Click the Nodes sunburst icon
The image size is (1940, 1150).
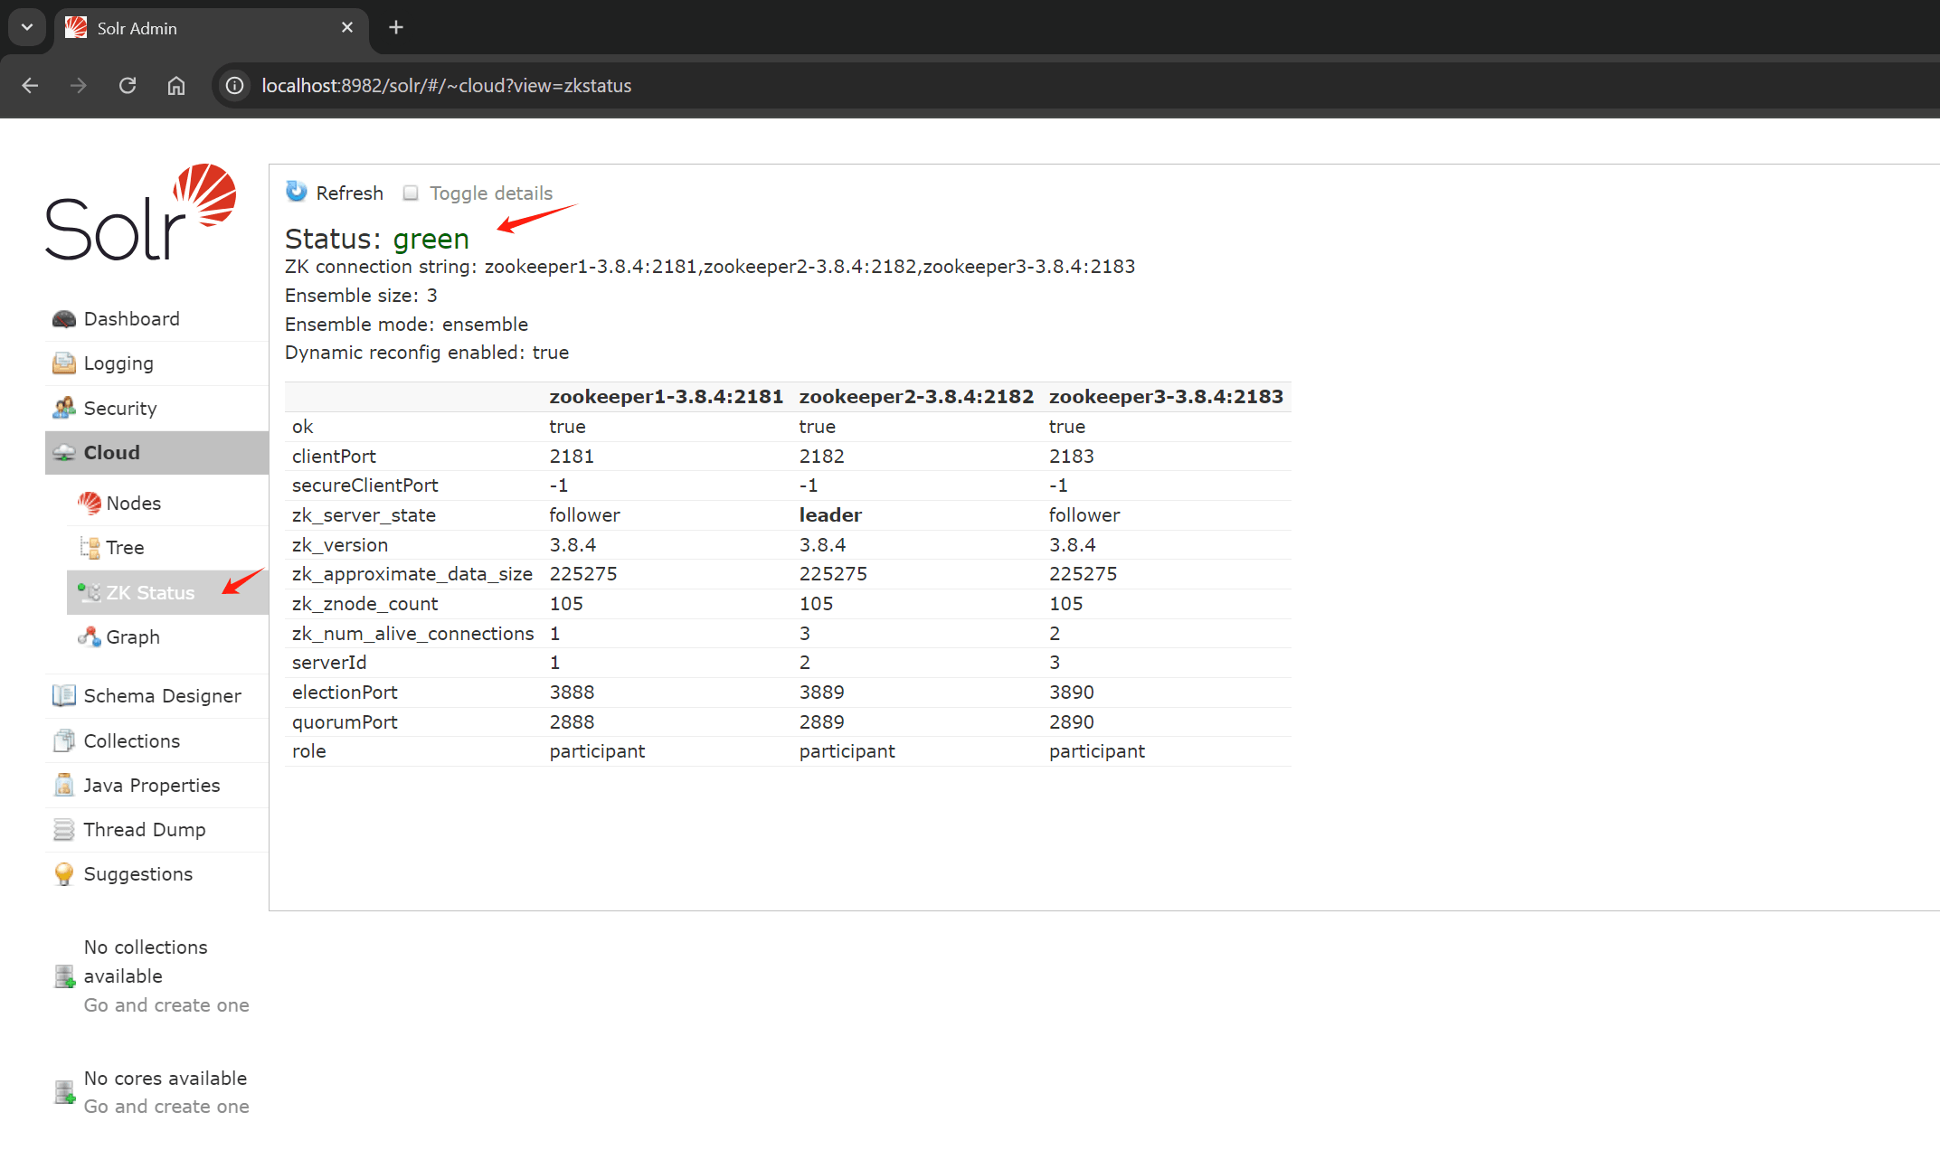point(89,503)
